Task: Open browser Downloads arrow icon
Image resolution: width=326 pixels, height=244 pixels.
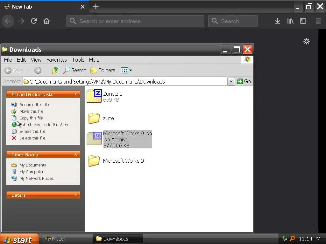Action: pos(277,21)
